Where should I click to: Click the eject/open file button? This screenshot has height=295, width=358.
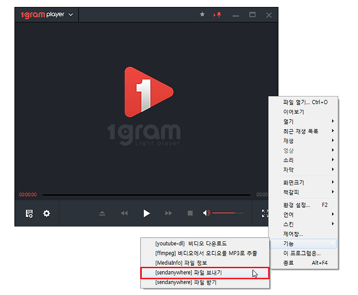102,214
